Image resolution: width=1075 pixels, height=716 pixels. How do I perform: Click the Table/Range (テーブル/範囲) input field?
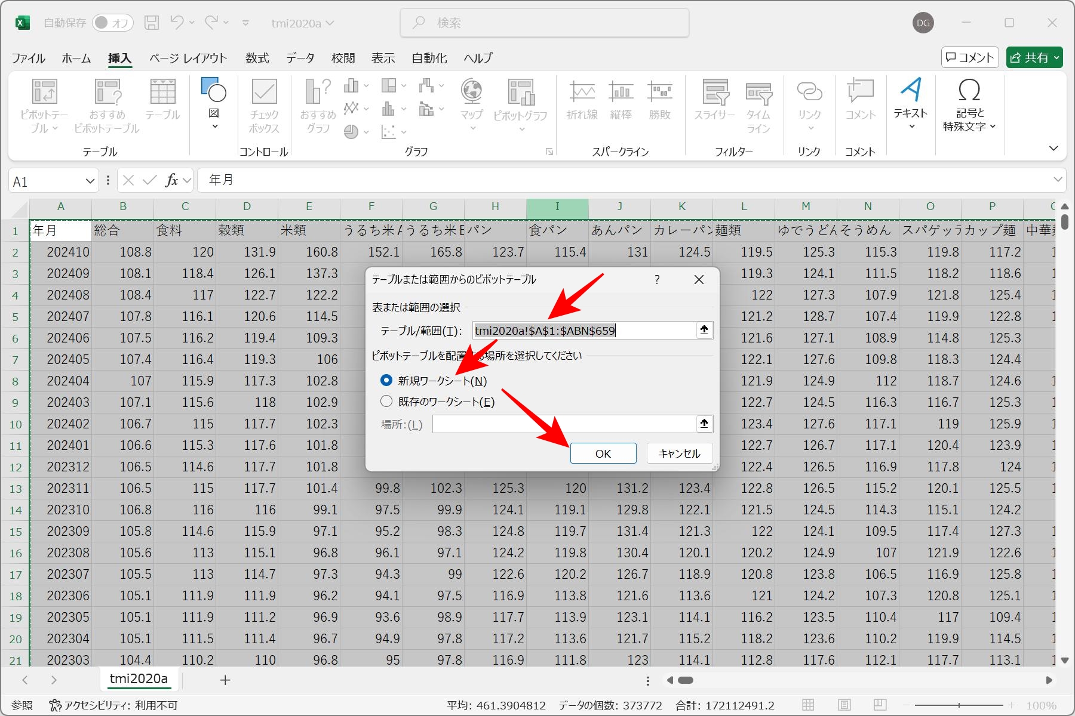(x=584, y=330)
